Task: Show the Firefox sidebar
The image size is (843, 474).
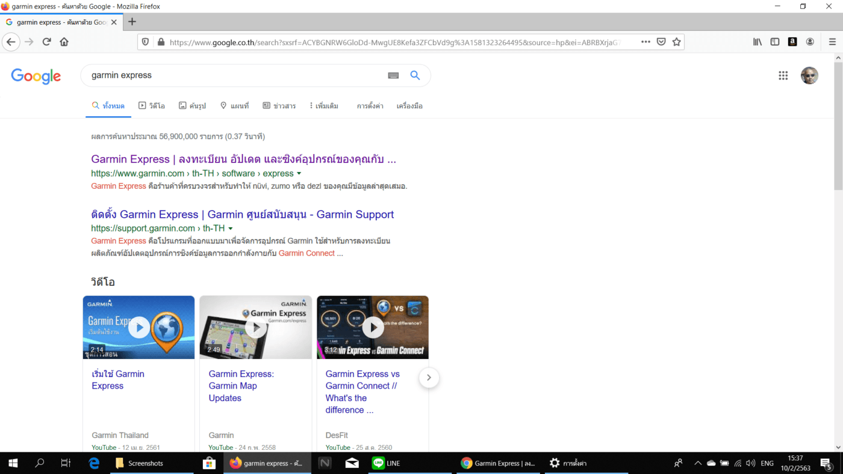Action: (x=775, y=42)
